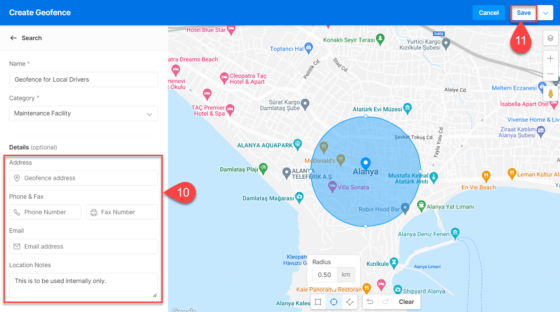
Task: Undo the last drawing action
Action: coord(370,302)
